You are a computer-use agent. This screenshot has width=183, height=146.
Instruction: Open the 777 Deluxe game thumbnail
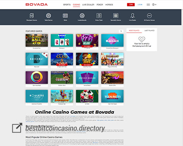(87, 40)
